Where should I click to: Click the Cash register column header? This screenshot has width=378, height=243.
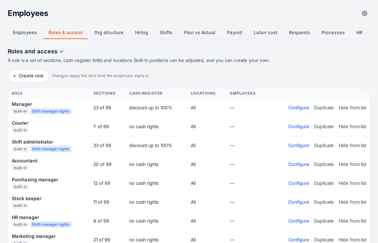[146, 93]
